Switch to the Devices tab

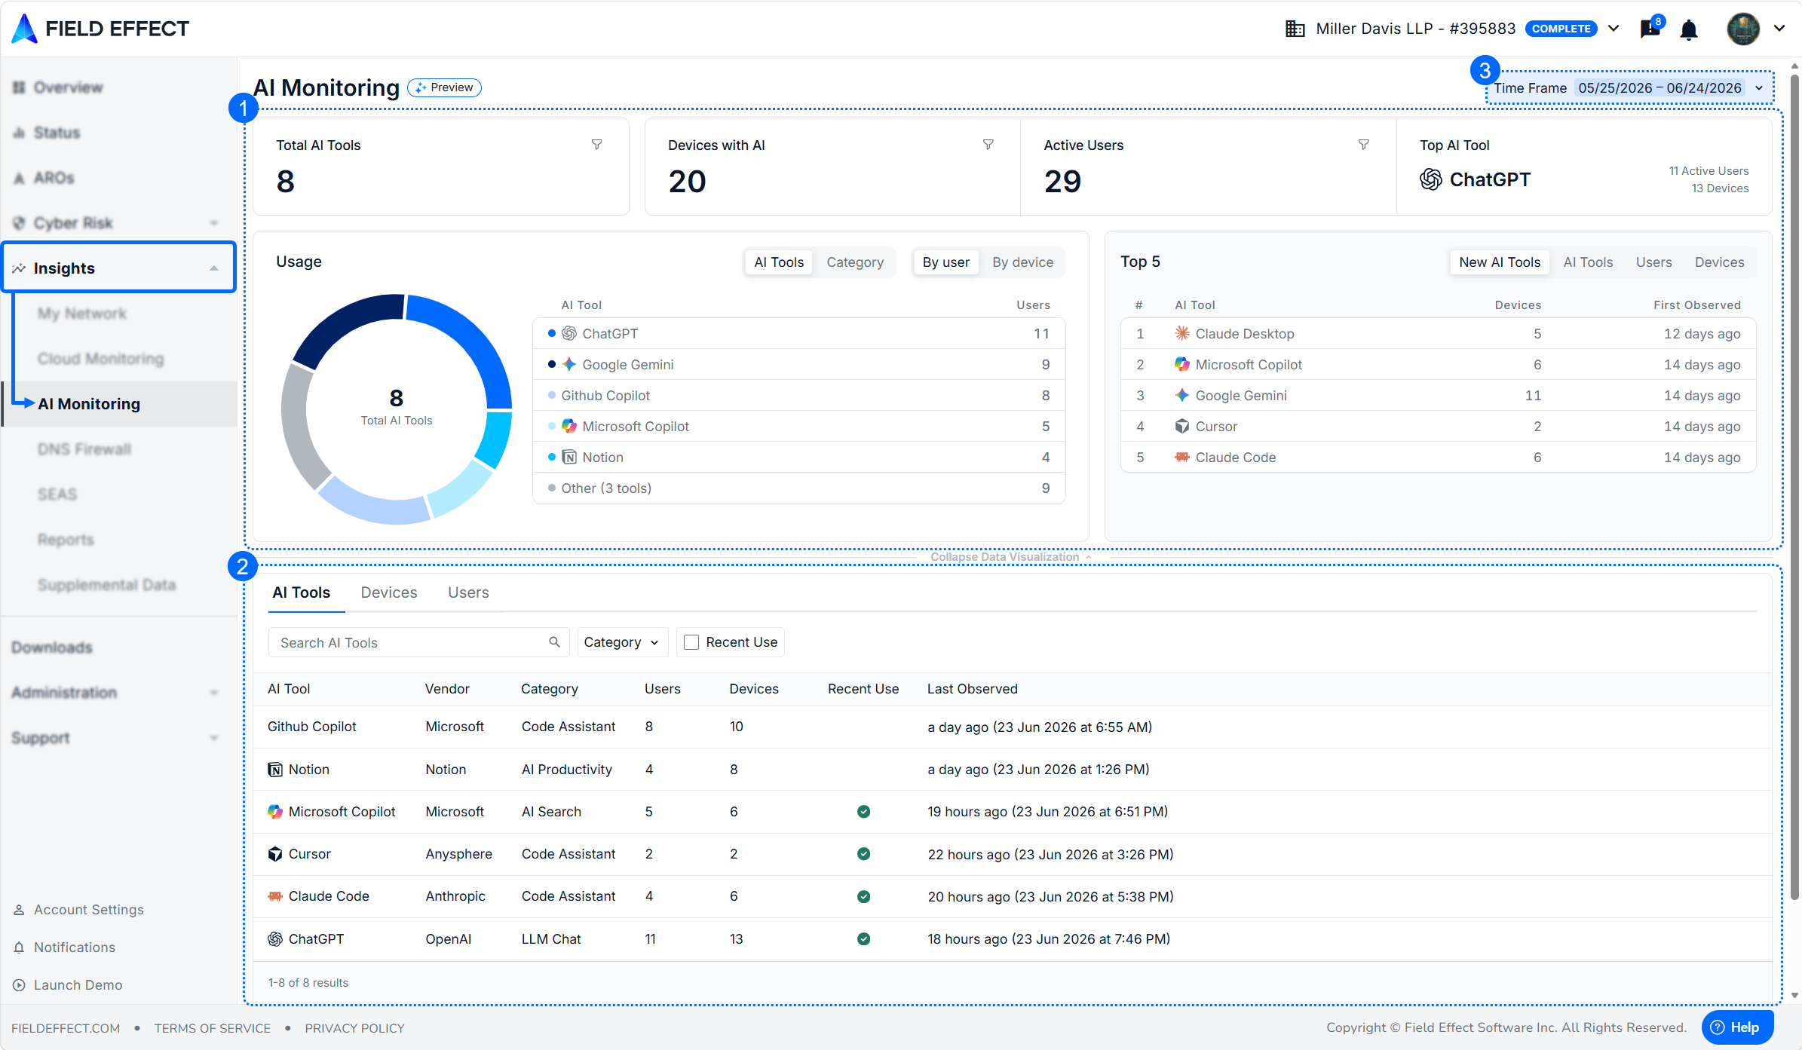click(x=389, y=592)
